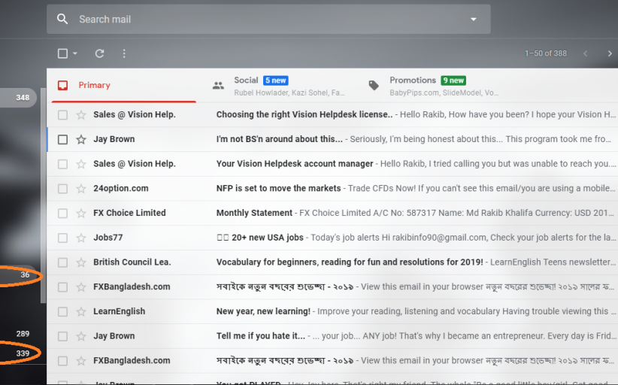
Task: Open the more options three-dot menu
Action: 124,53
